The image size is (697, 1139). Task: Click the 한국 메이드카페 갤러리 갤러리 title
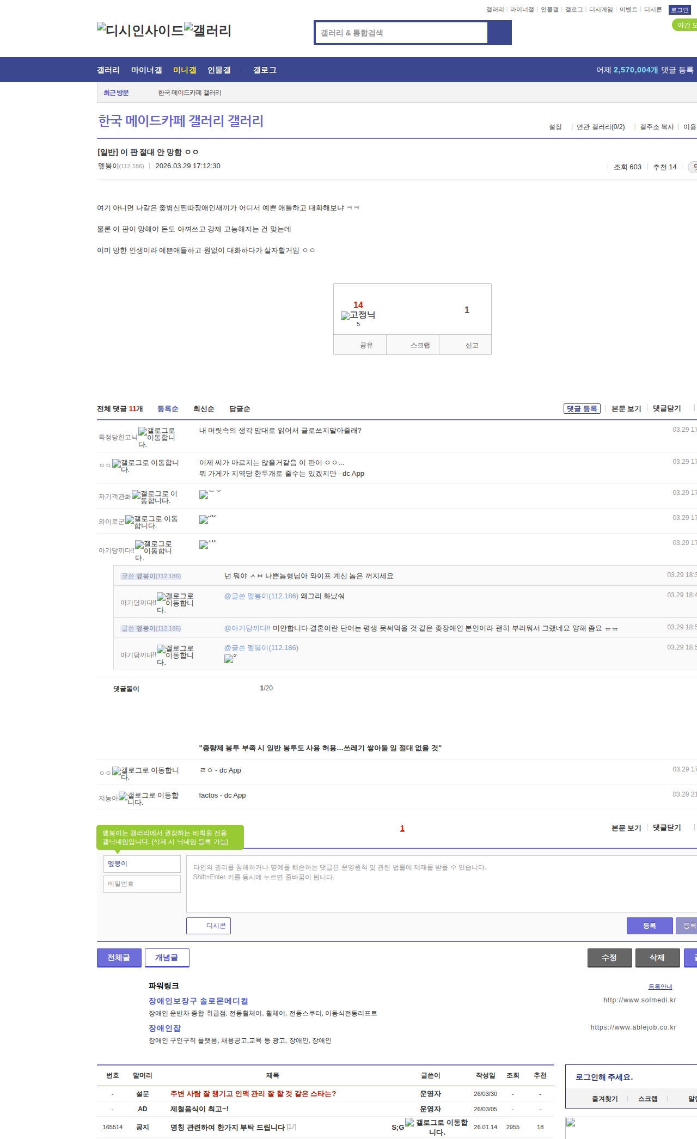pyautogui.click(x=181, y=121)
